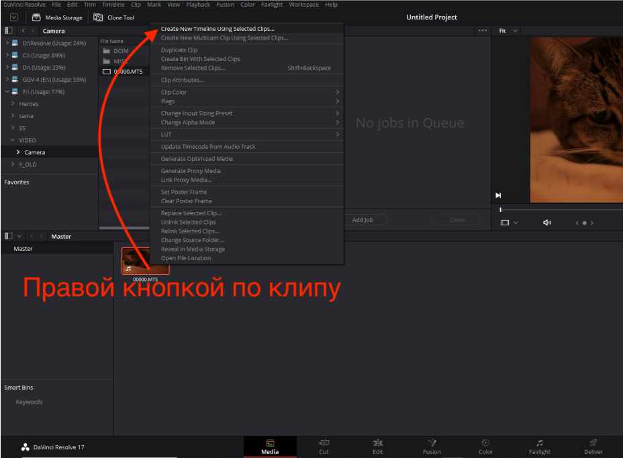Open the Fit zoom dropdown

[x=509, y=31]
